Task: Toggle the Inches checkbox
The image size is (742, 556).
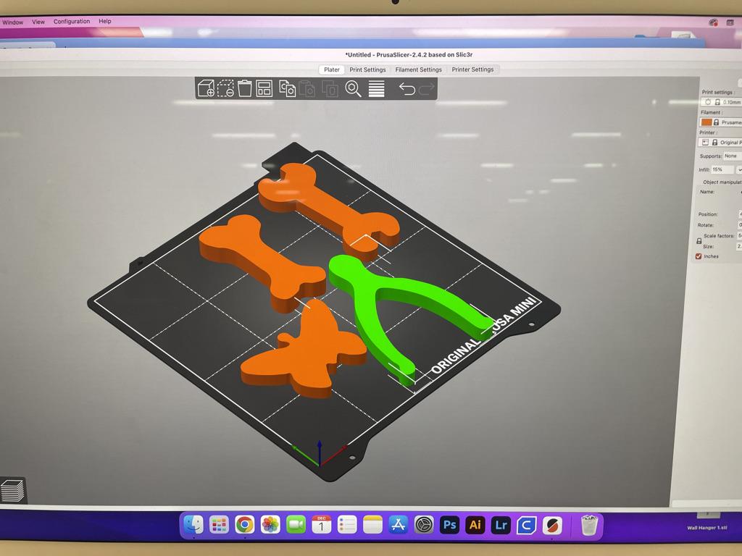Action: 699,256
